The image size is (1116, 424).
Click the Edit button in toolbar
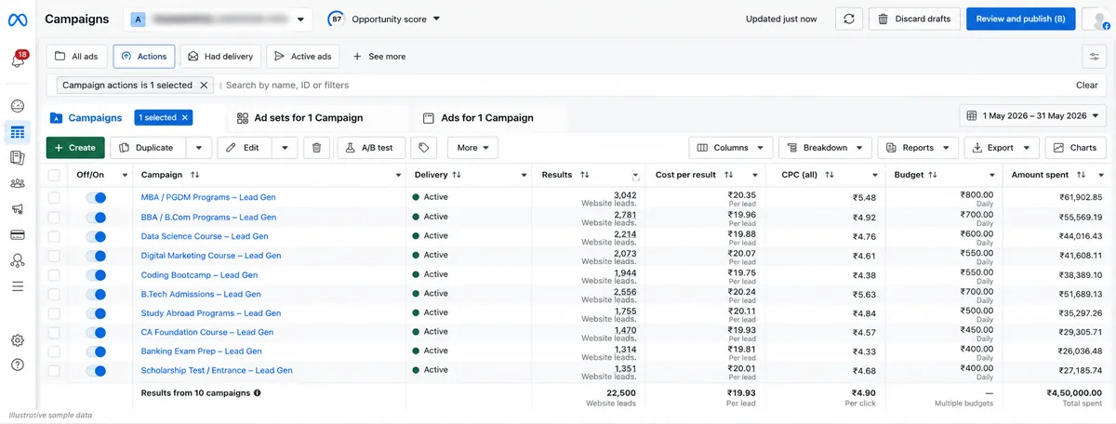245,147
